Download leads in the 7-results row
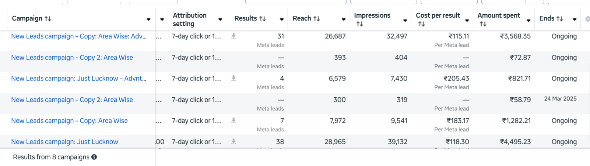This screenshot has height=166, width=590. [x=233, y=120]
